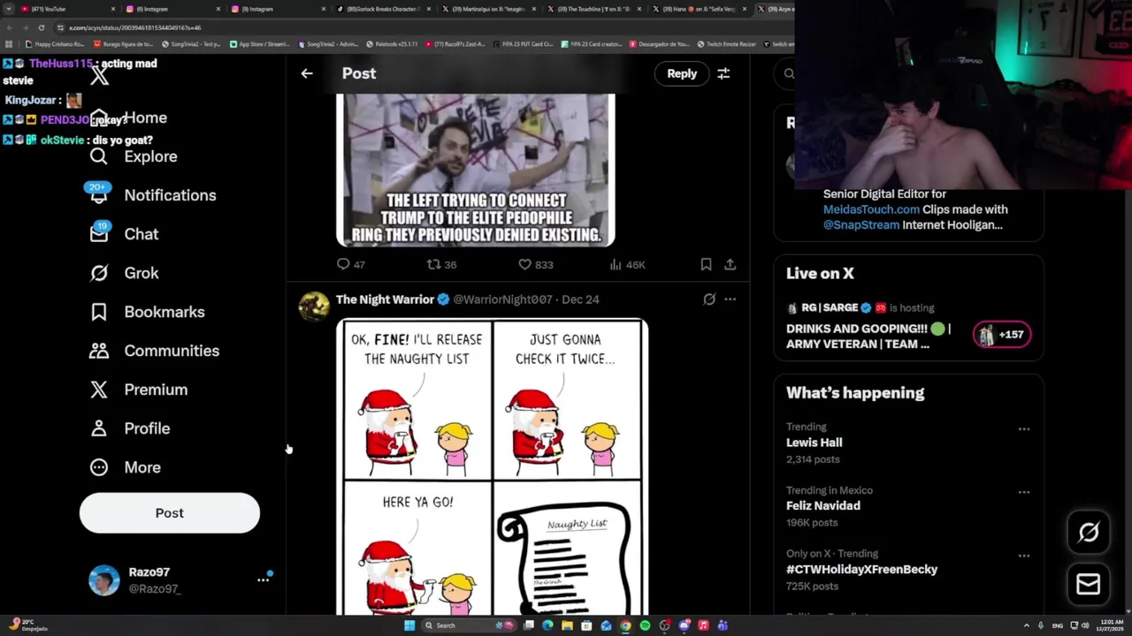Click the Communities people icon
This screenshot has width=1132, height=636.
click(99, 351)
